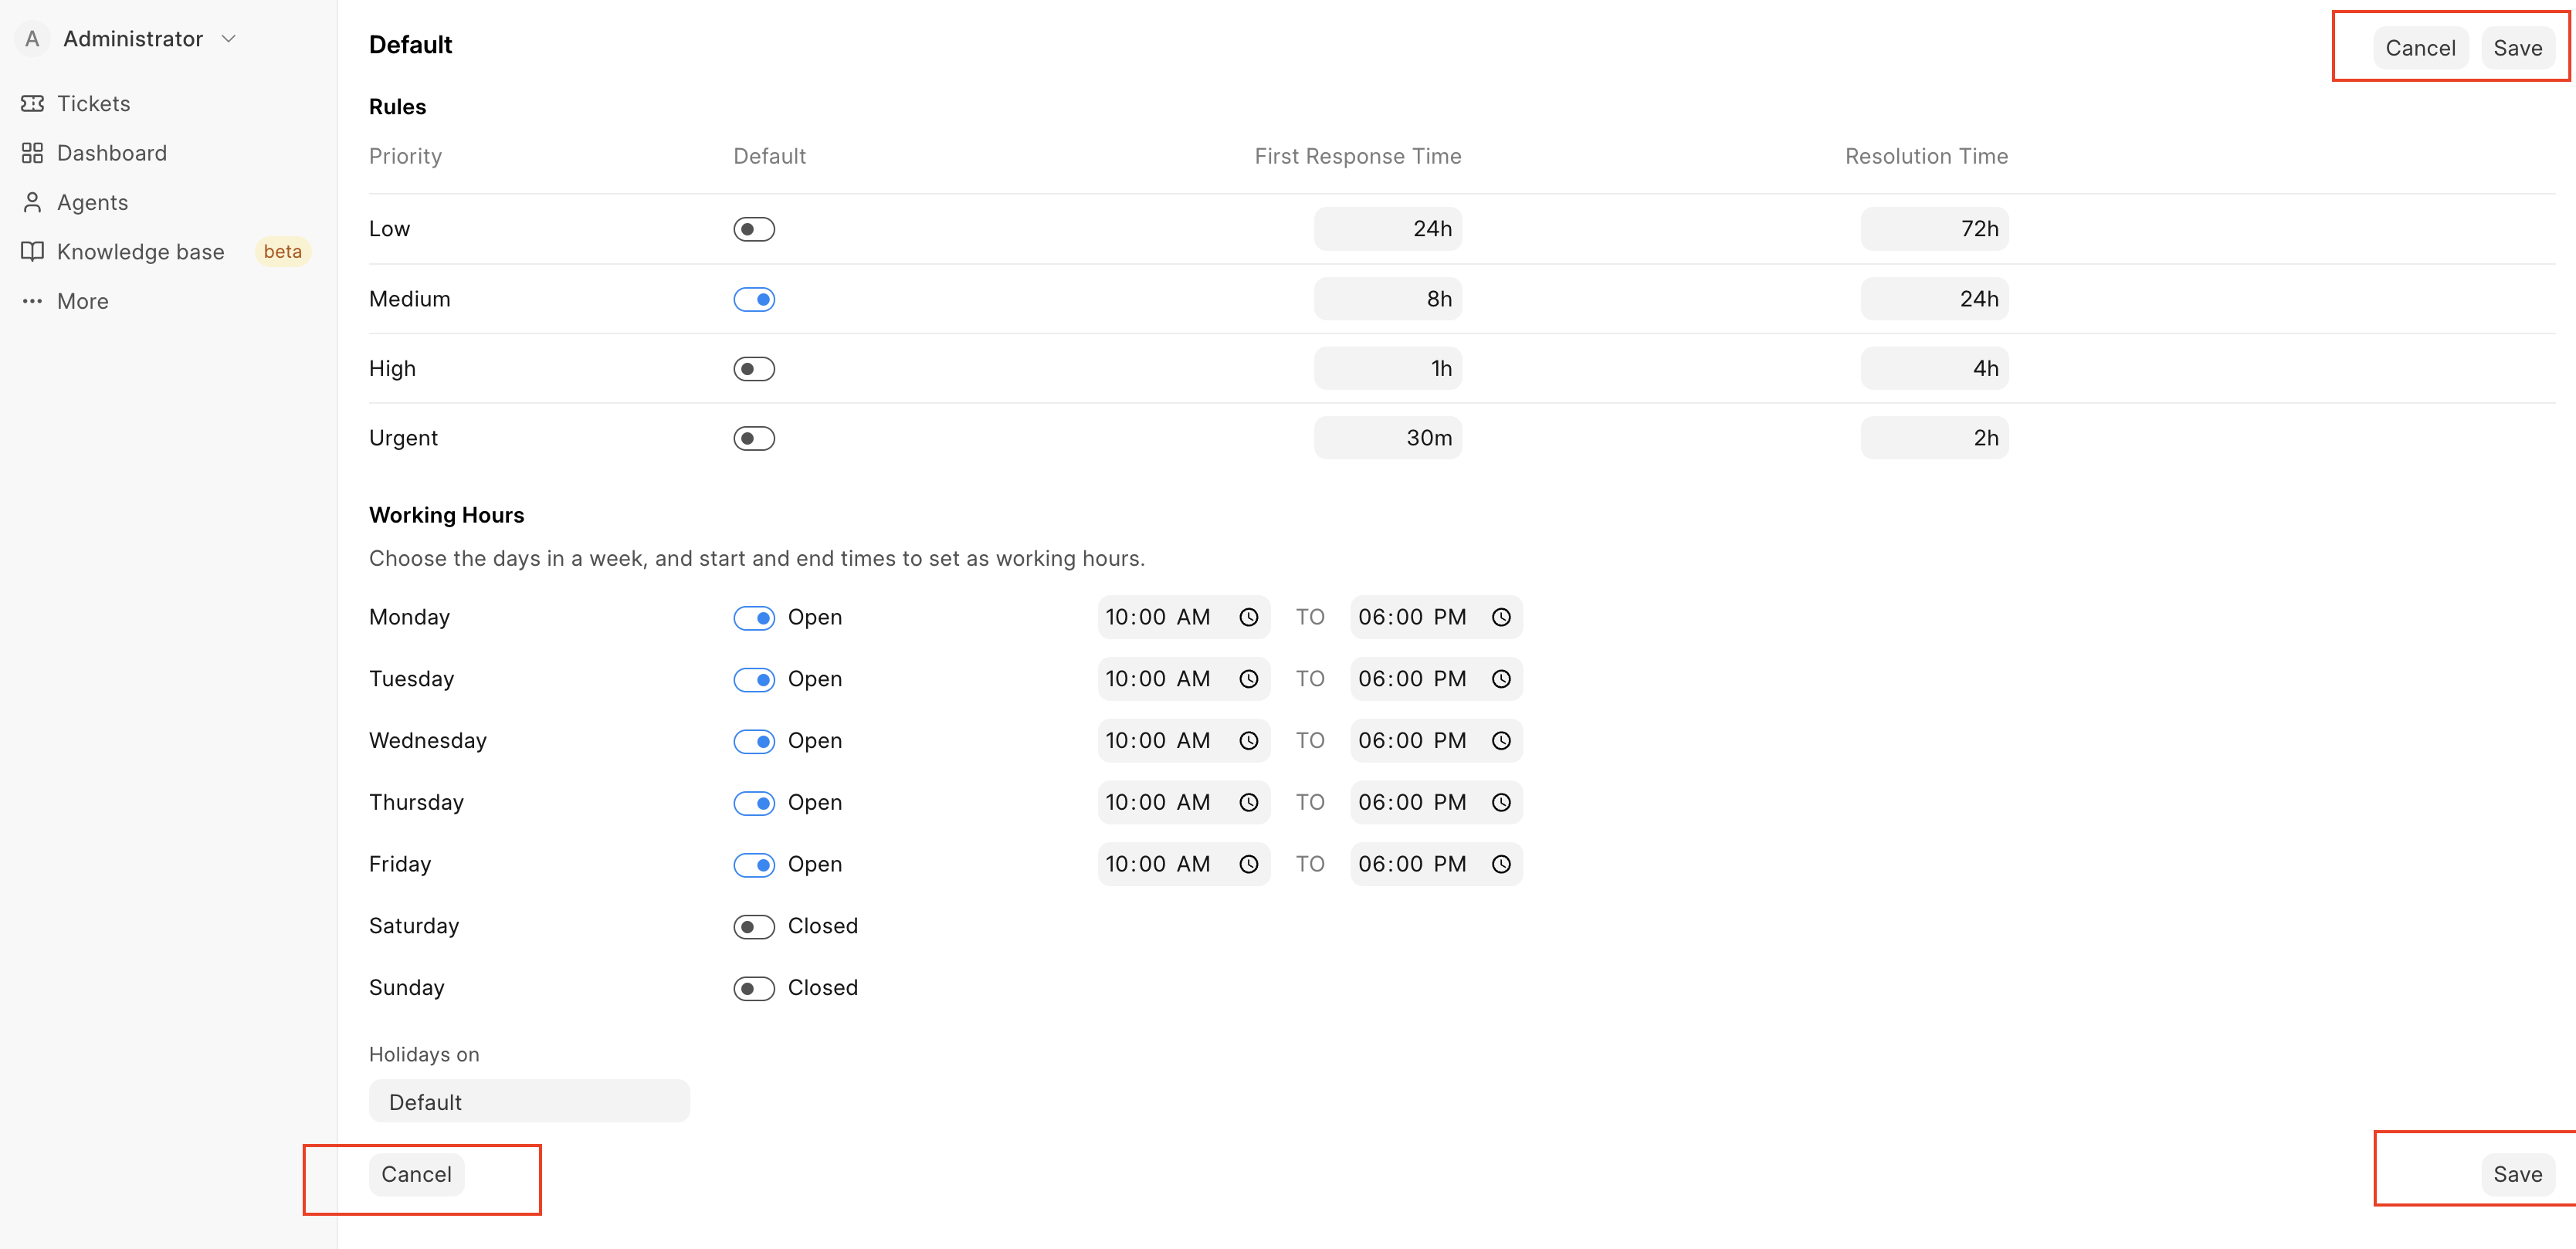
Task: Click the More ellipsis icon
Action: click(x=32, y=301)
